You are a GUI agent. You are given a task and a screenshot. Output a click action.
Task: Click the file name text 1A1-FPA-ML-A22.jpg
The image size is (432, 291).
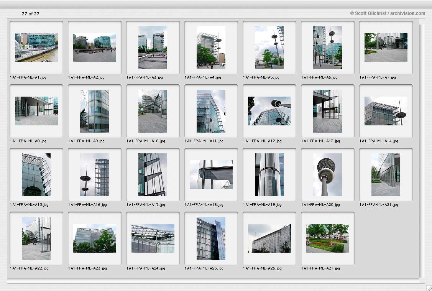pos(29,268)
